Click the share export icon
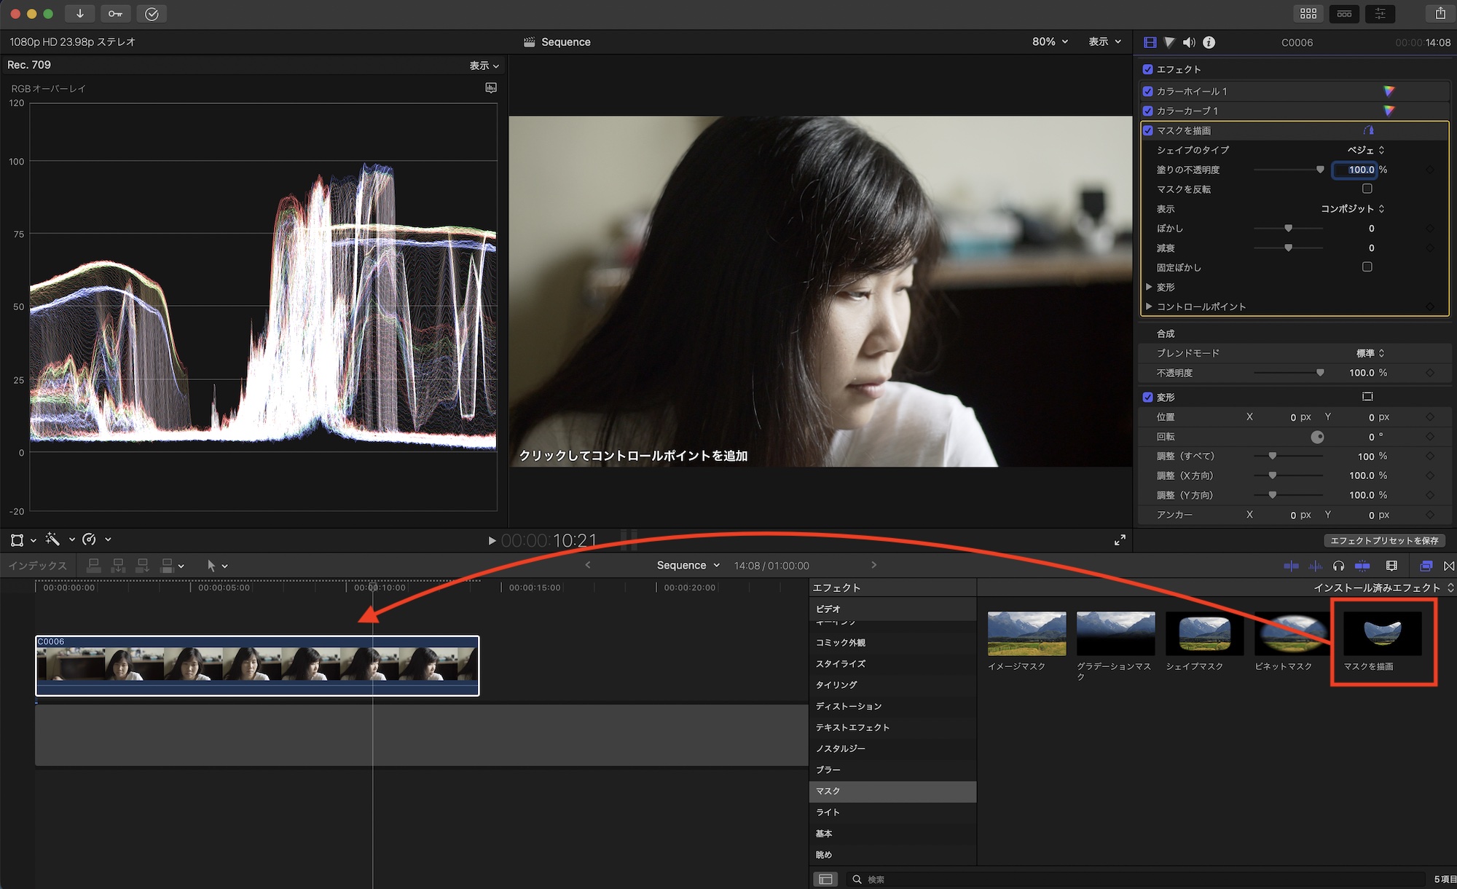The image size is (1457, 889). click(1440, 14)
